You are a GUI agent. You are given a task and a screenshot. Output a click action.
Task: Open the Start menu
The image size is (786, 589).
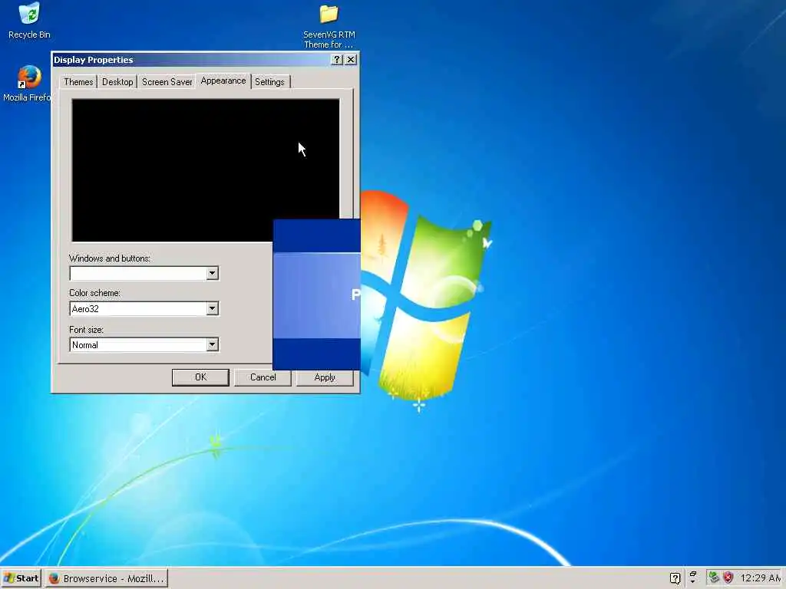pyautogui.click(x=21, y=578)
